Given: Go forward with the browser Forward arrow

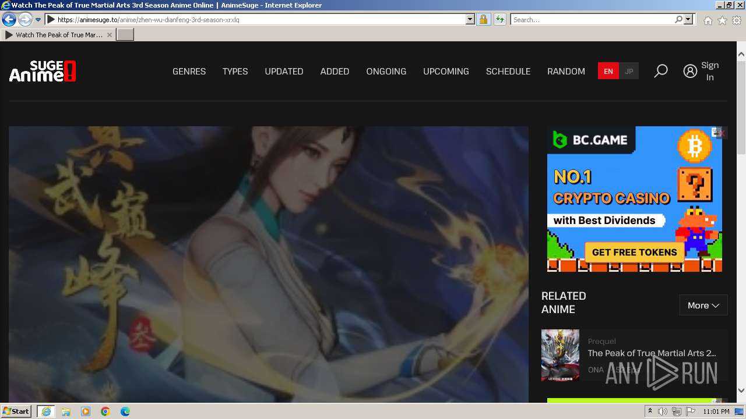Looking at the screenshot, I should pyautogui.click(x=25, y=19).
